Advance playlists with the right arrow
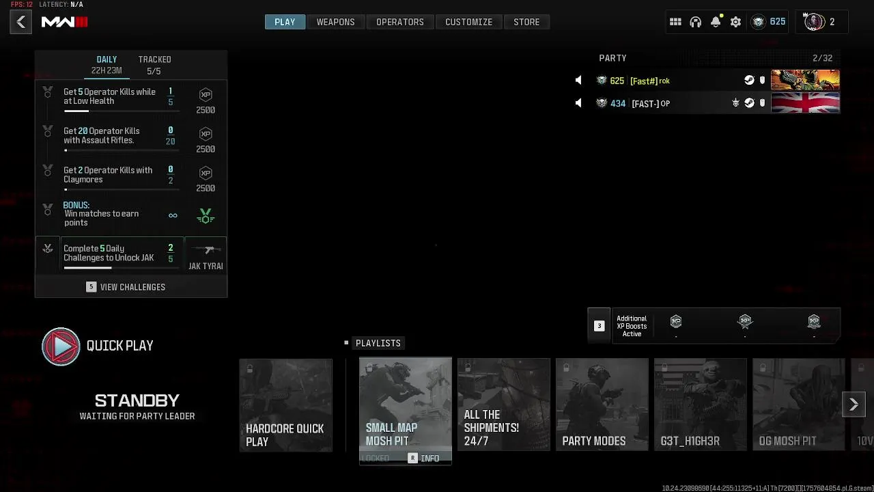 (x=854, y=405)
